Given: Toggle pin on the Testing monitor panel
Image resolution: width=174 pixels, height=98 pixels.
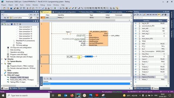Looking at the screenshot, I should pyautogui.click(x=166, y=12).
